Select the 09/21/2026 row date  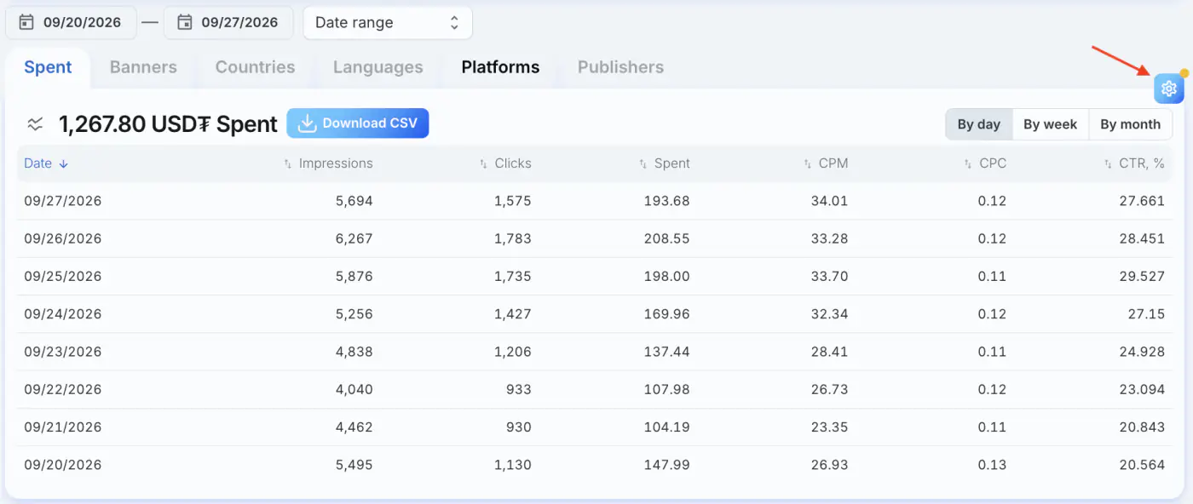tap(63, 427)
